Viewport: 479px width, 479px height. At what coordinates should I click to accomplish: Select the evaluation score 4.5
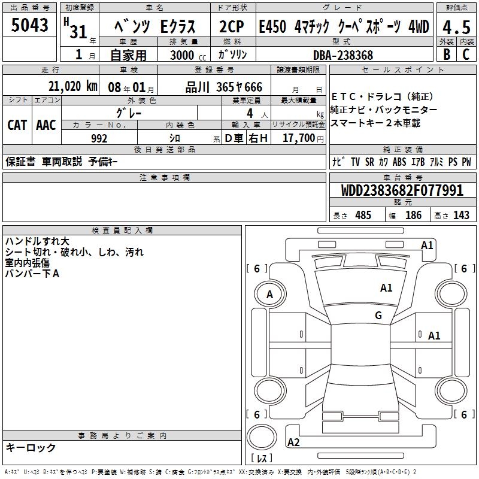click(x=456, y=27)
